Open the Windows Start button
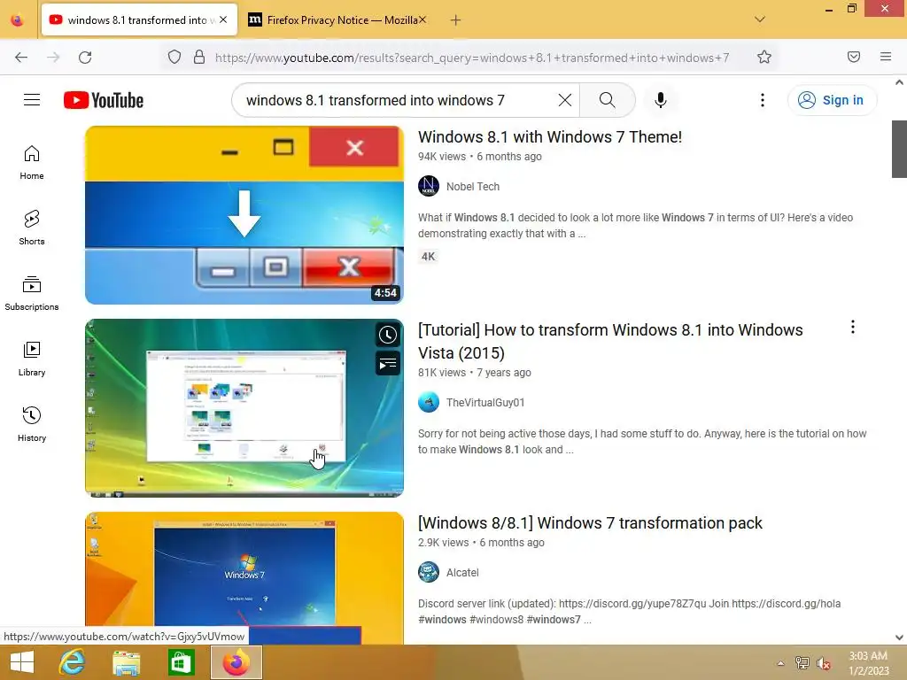 (22, 662)
